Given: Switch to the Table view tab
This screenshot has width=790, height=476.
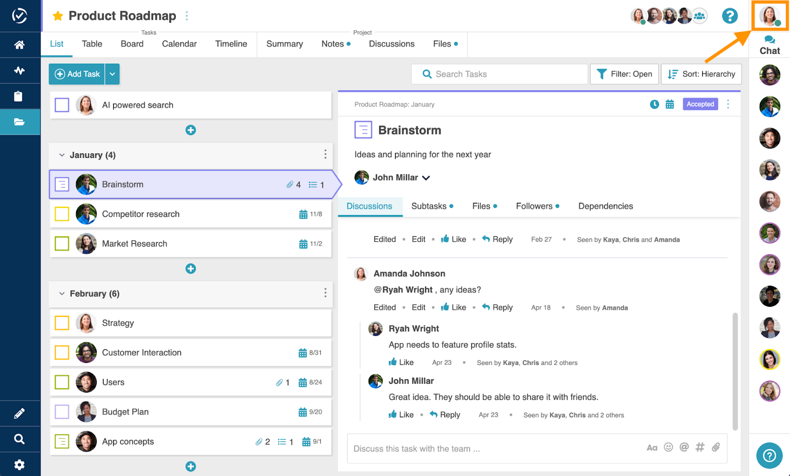Looking at the screenshot, I should tap(92, 44).
